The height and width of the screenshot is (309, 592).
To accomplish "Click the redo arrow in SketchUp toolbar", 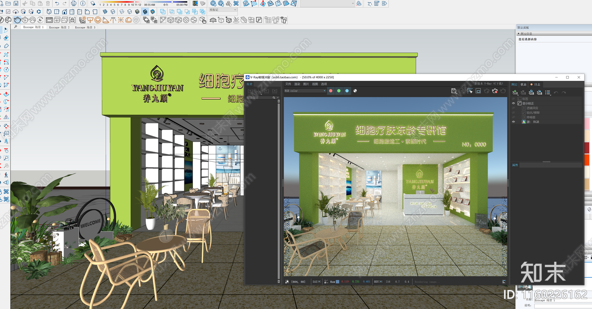I will 64,3.
